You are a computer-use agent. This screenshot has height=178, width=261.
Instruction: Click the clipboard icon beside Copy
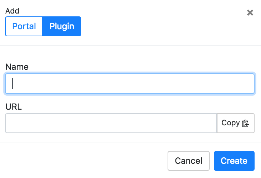tap(245, 124)
